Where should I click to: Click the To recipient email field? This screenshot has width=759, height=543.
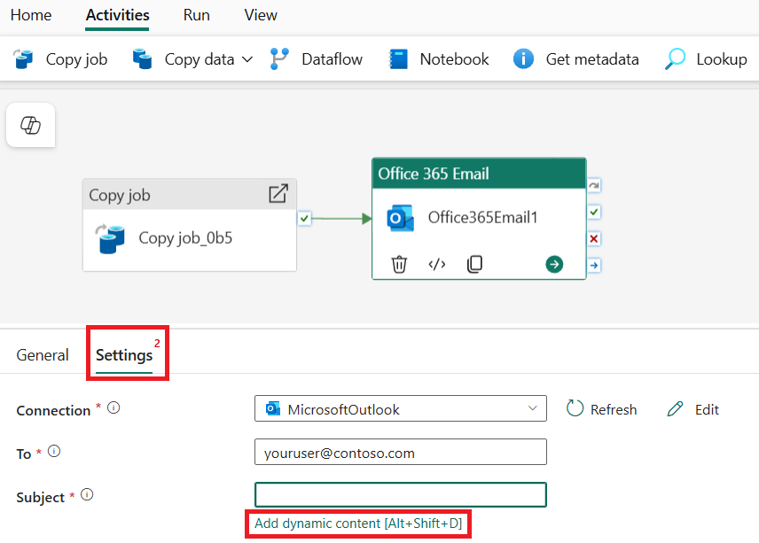[400, 452]
